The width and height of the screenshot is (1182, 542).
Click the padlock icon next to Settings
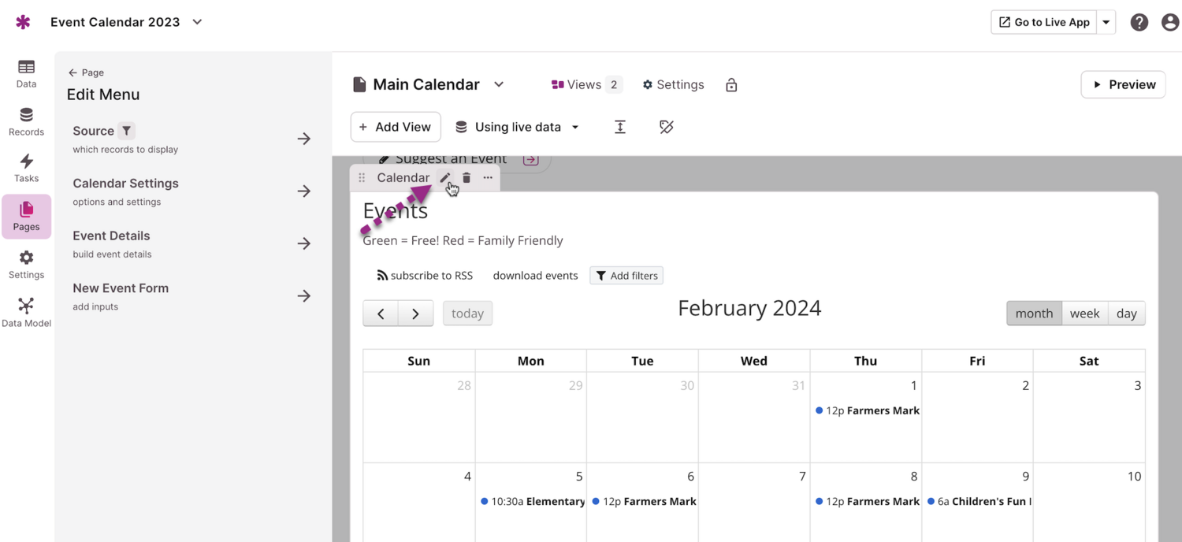pos(730,84)
